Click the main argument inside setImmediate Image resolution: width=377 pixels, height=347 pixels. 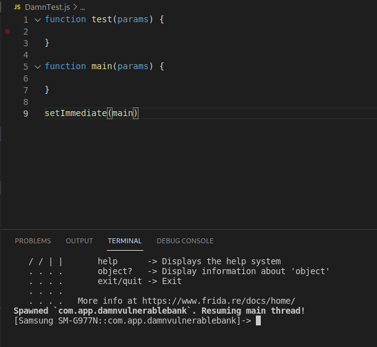[x=122, y=114]
